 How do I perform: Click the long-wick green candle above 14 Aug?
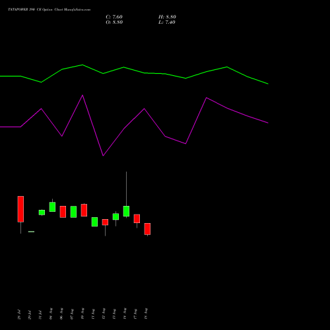point(126,211)
